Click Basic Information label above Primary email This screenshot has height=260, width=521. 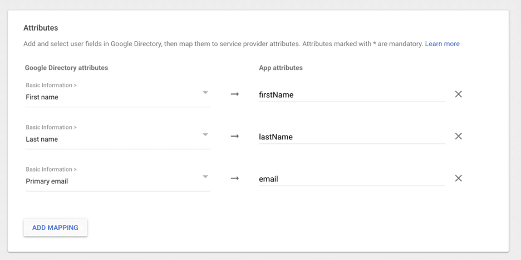point(51,169)
